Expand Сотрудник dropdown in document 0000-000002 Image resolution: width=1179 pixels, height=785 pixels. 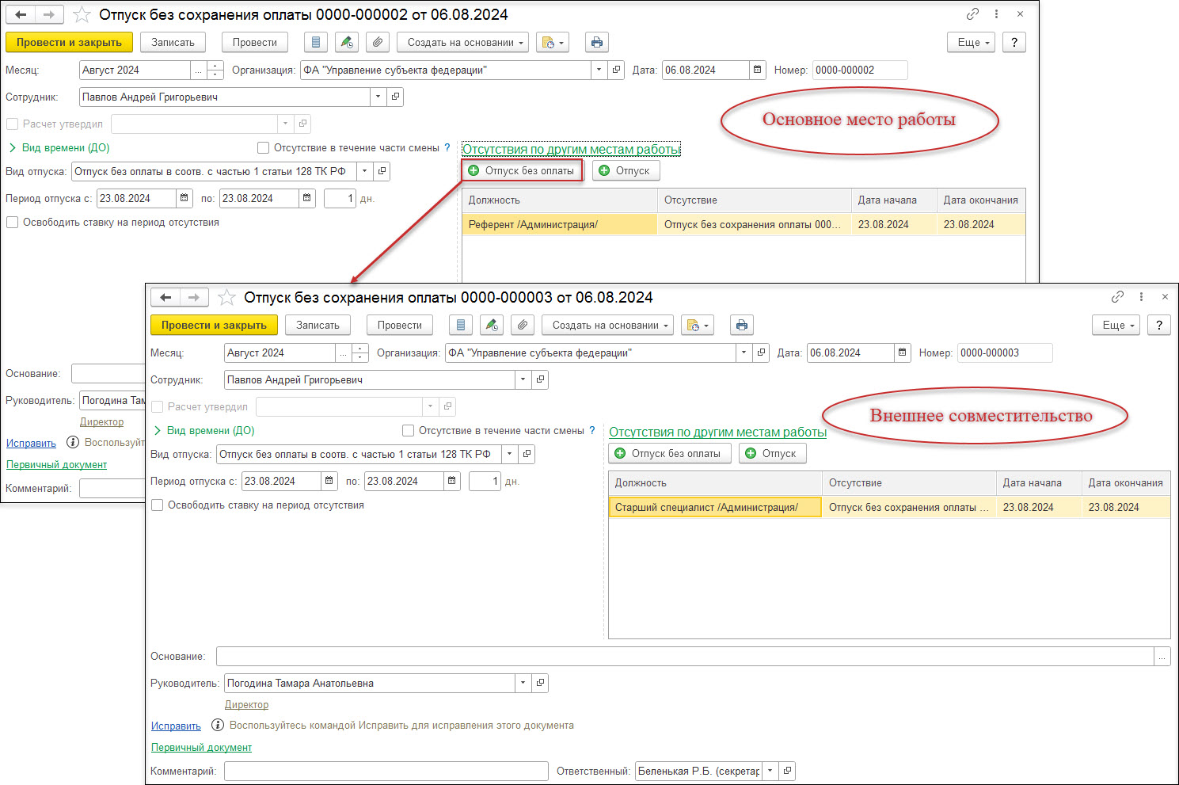pyautogui.click(x=378, y=97)
